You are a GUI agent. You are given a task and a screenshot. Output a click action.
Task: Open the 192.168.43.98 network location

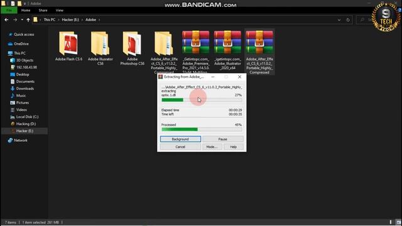26,67
